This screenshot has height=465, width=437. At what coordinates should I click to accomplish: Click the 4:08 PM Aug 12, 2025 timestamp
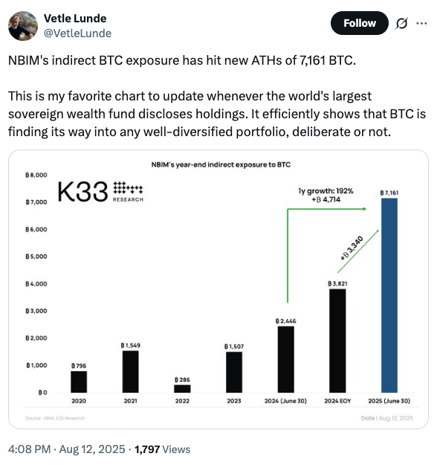(67, 449)
